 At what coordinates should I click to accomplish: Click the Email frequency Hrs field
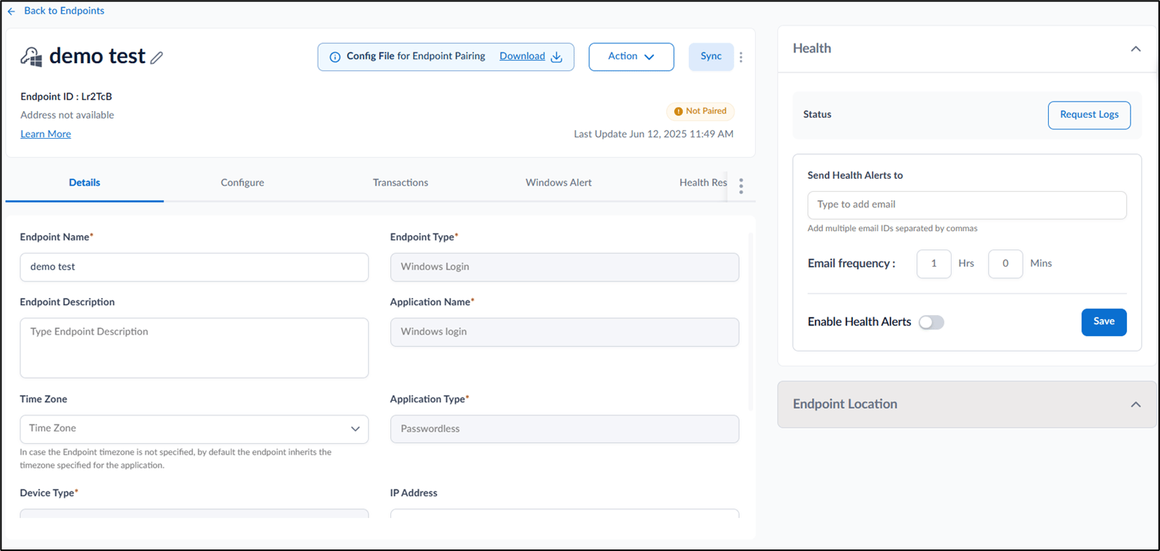click(x=934, y=264)
